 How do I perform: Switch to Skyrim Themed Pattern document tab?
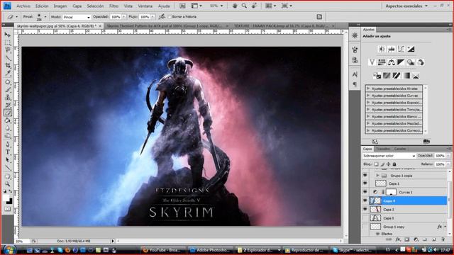click(x=167, y=26)
